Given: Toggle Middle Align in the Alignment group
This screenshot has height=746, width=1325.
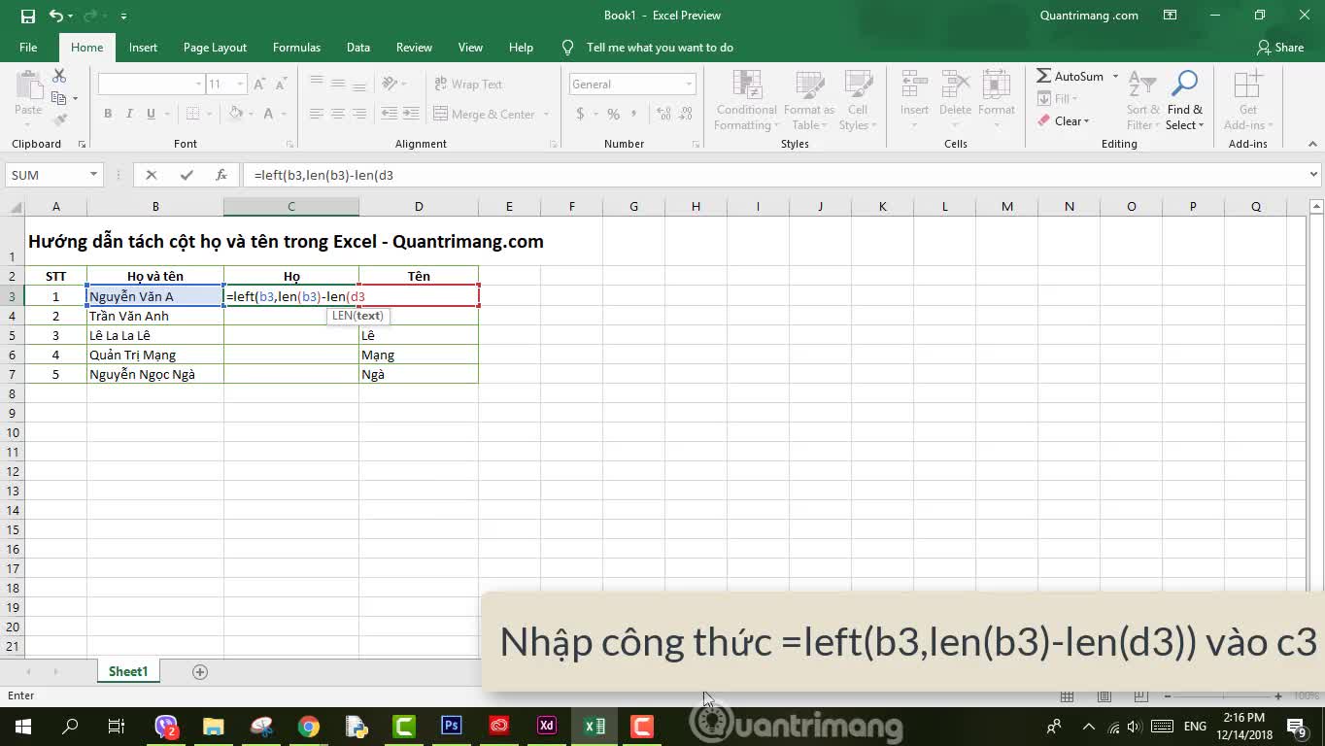Looking at the screenshot, I should pos(338,84).
